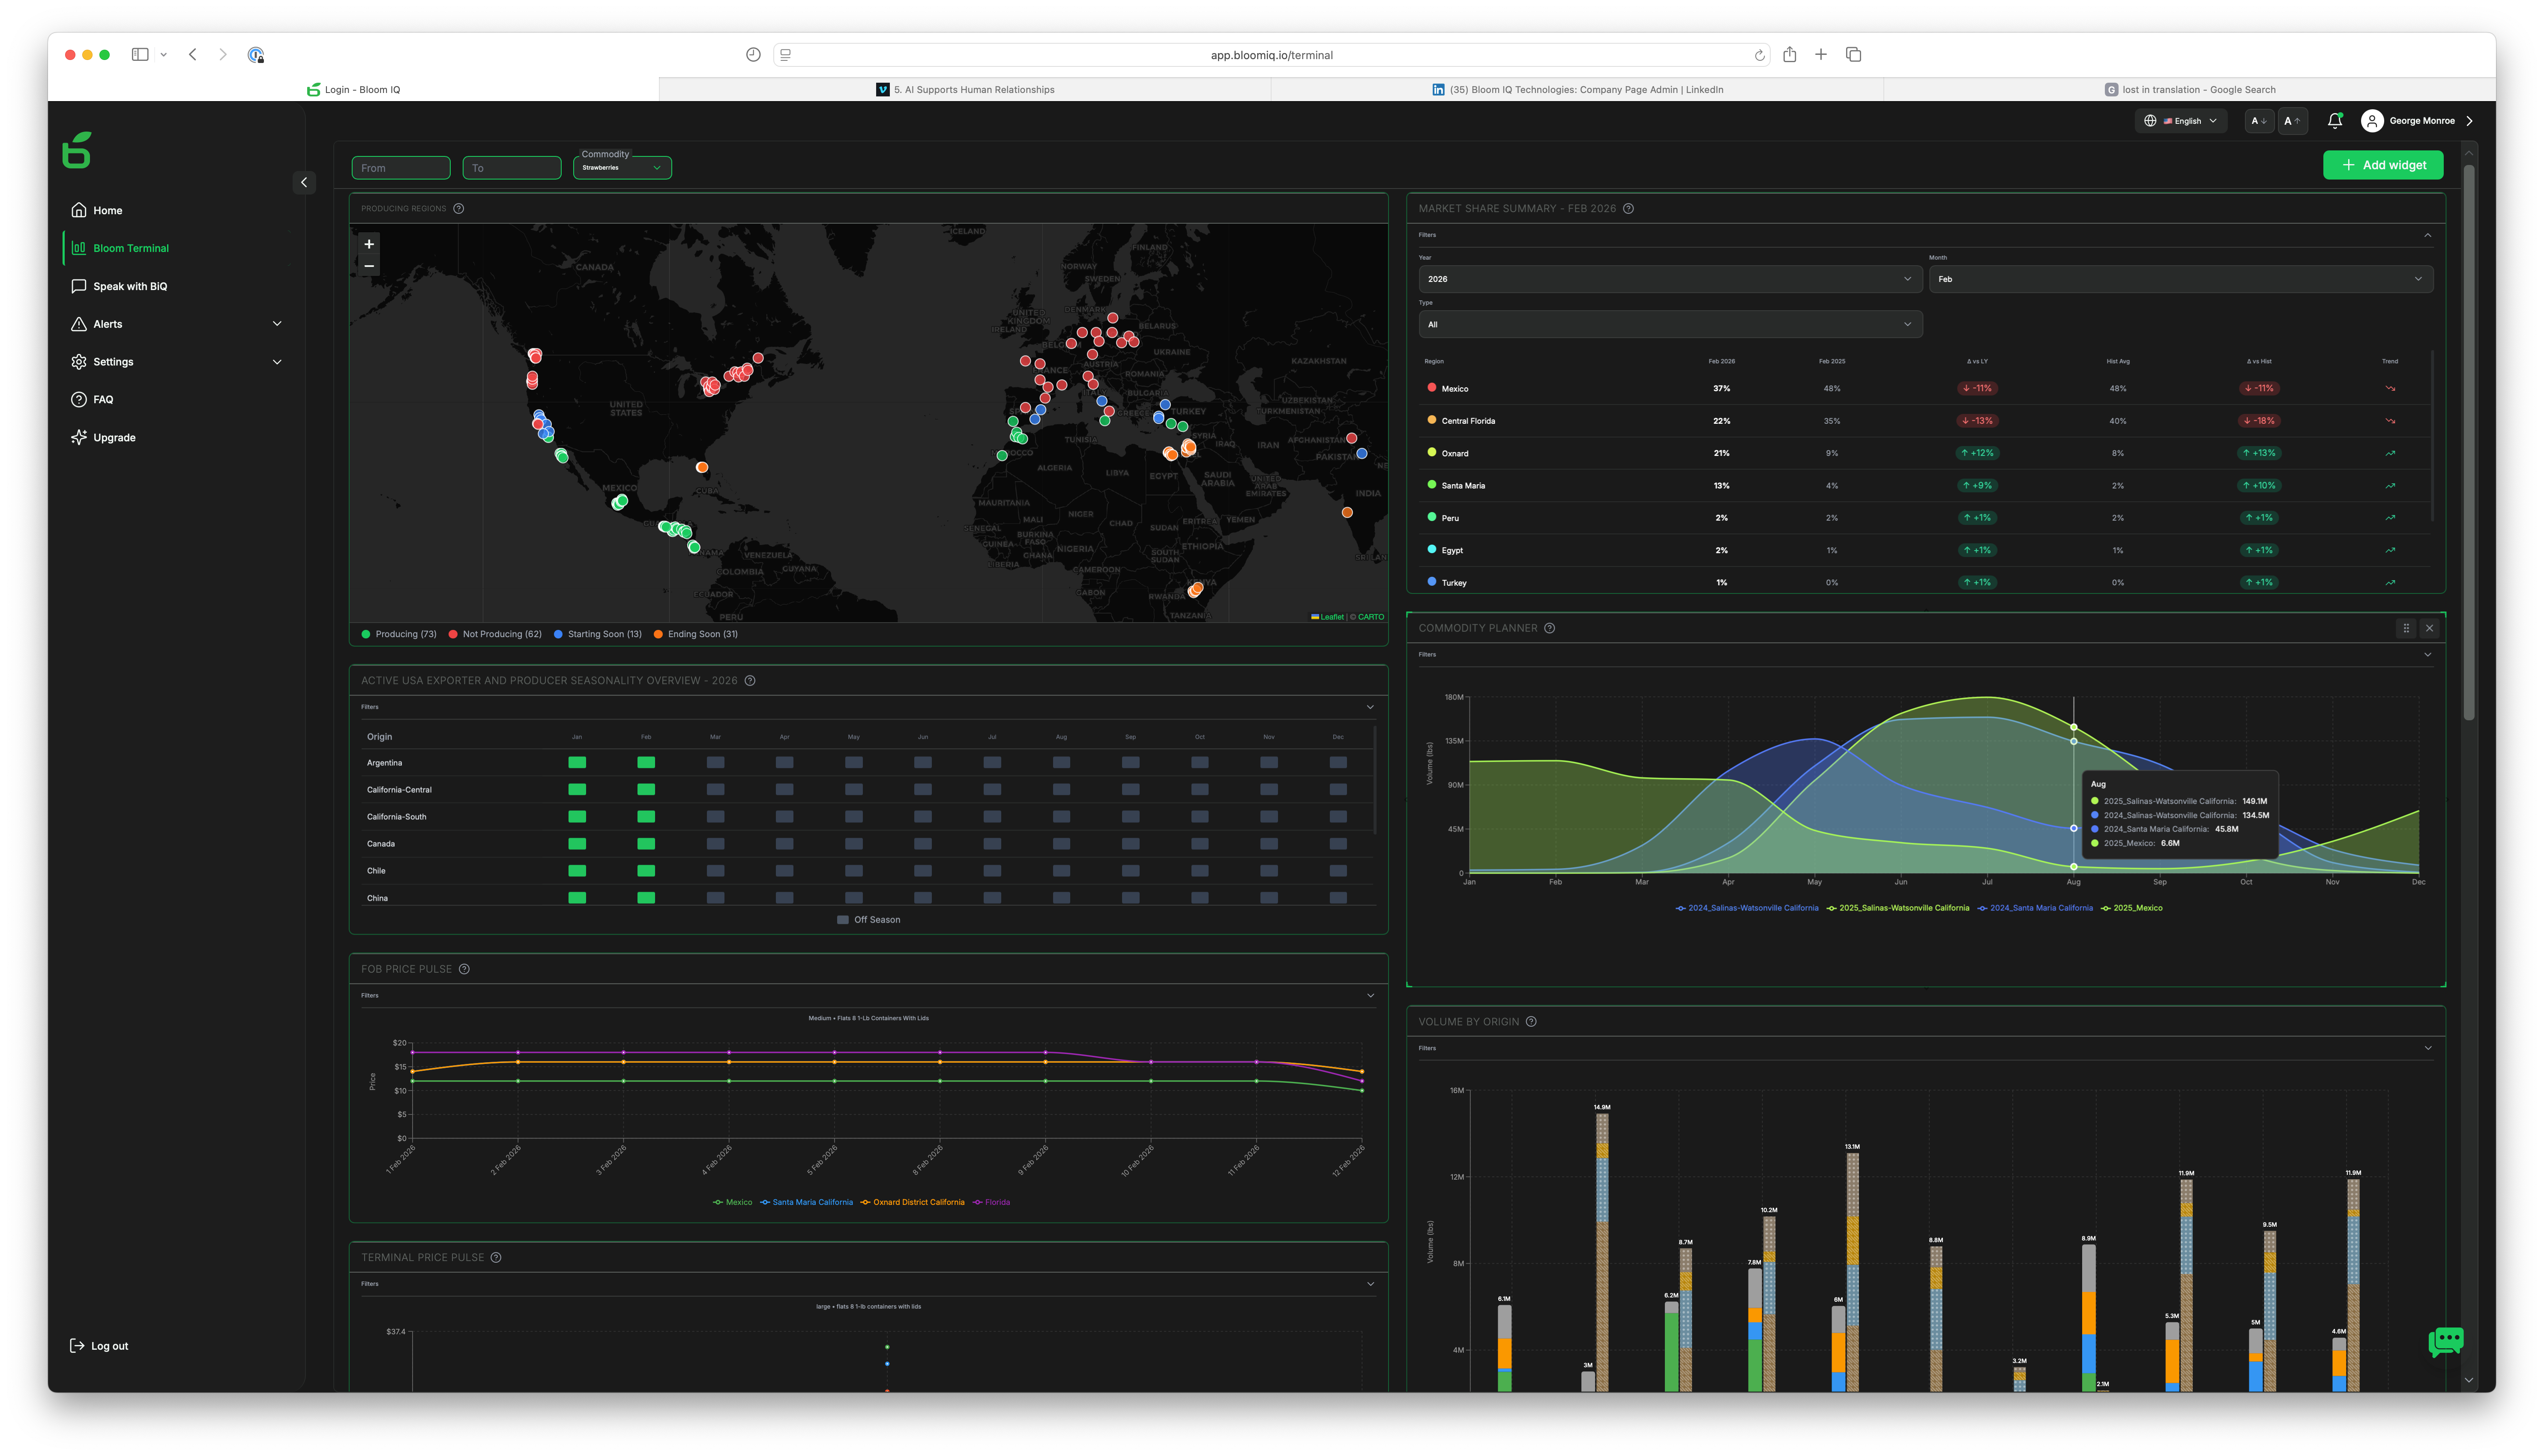Open the green chat bubble widget

[2445, 1341]
